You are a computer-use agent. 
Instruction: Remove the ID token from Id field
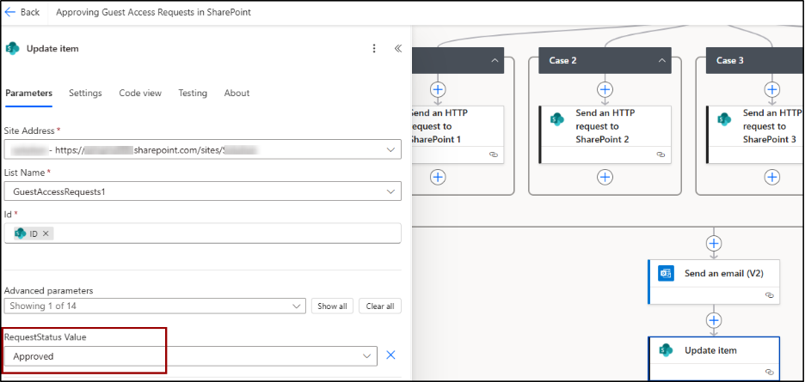coord(46,233)
